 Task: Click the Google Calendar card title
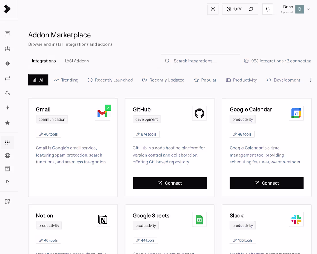251,109
